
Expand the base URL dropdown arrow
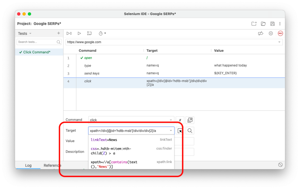click(279, 42)
